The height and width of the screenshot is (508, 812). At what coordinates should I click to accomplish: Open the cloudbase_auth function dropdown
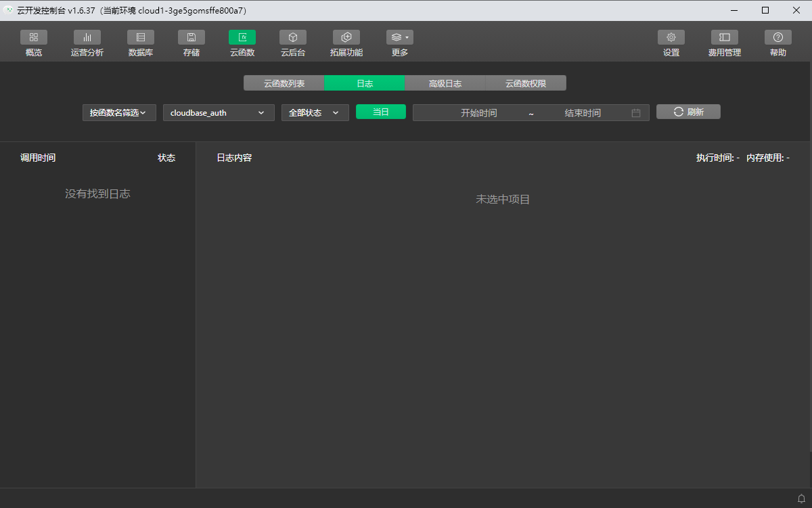coord(219,113)
